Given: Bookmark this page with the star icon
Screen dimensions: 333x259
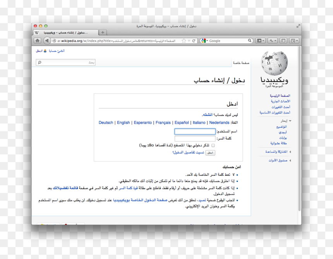Looking at the screenshot, I should (x=184, y=41).
